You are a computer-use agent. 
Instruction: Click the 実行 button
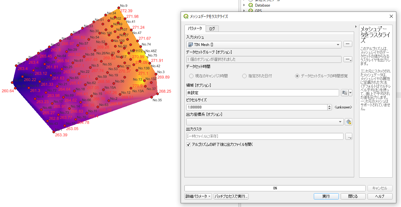coord(326,196)
